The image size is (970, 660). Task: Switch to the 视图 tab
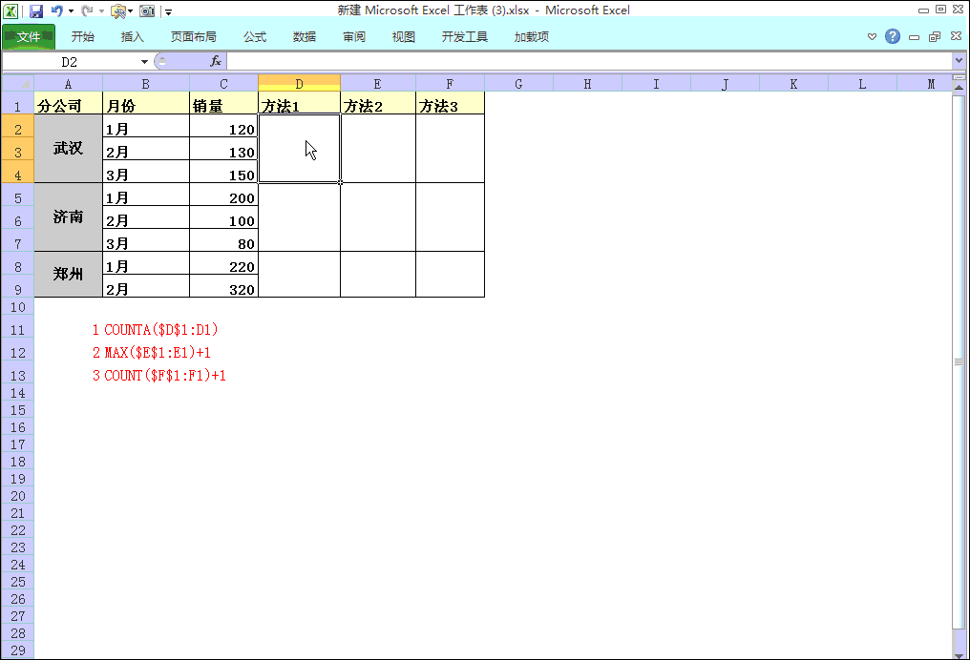pos(403,37)
